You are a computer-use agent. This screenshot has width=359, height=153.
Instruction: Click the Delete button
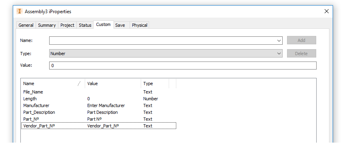tap(301, 54)
